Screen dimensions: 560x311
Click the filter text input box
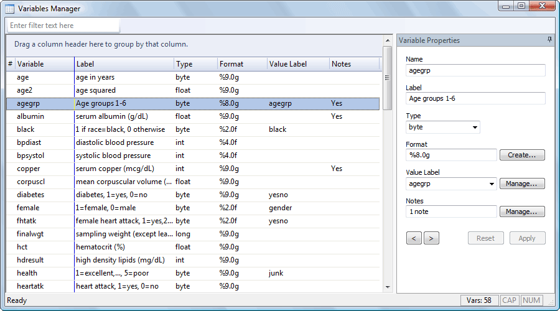click(x=62, y=26)
